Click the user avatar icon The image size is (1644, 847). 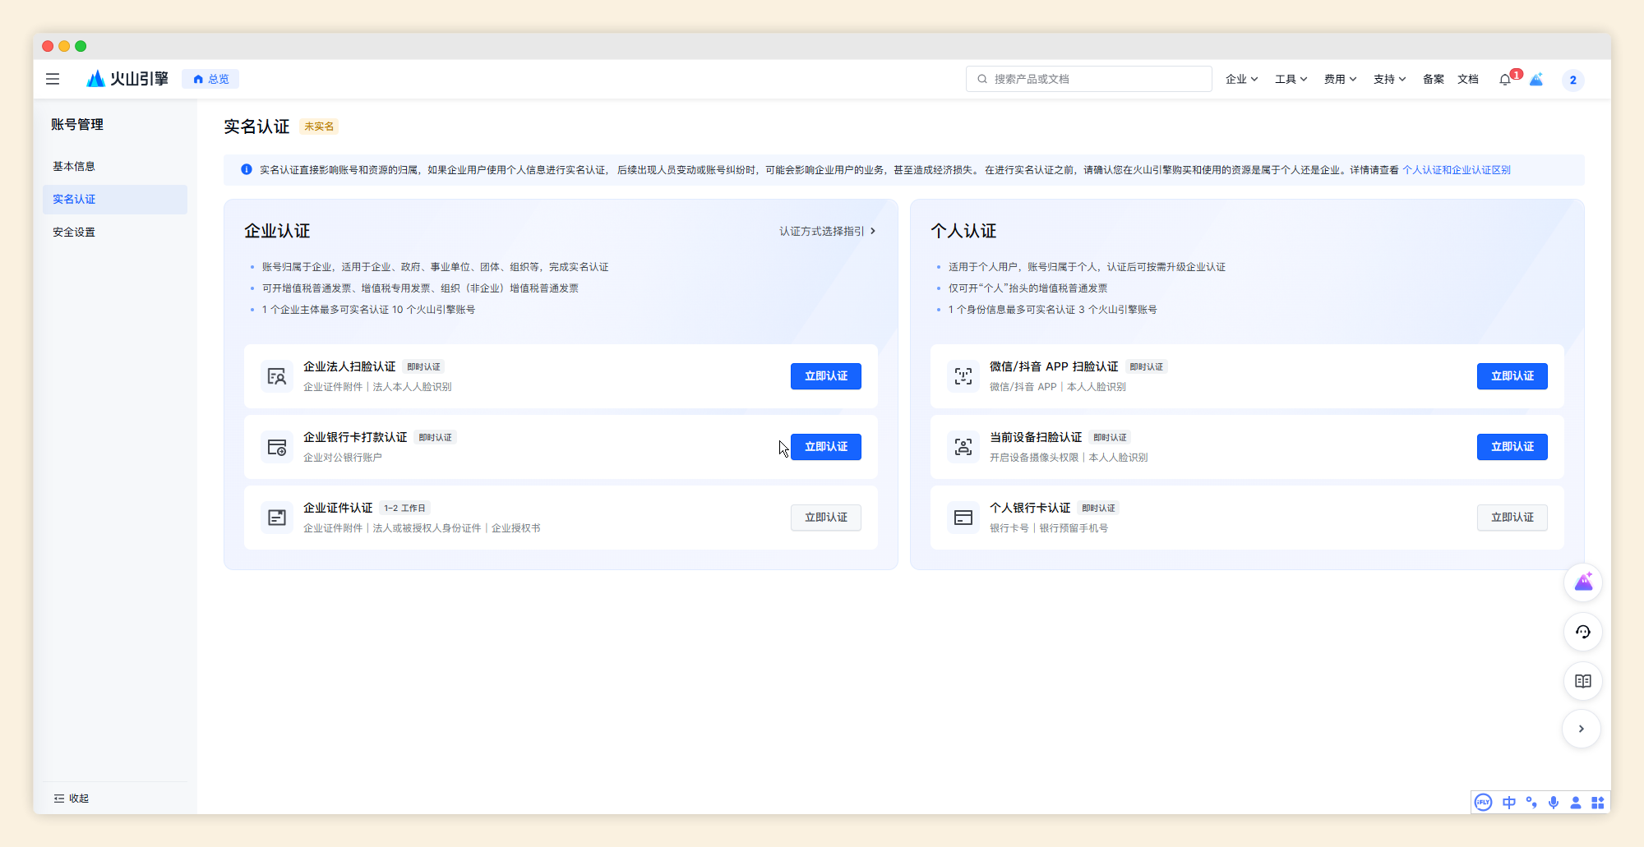(1572, 80)
